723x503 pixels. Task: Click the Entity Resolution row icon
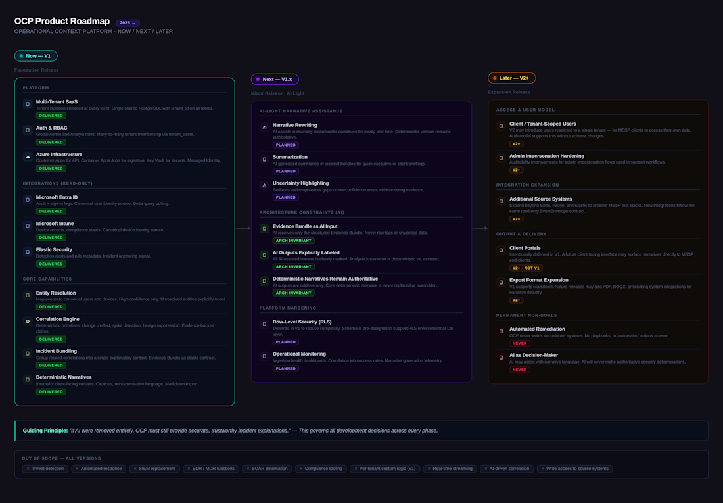(x=28, y=295)
